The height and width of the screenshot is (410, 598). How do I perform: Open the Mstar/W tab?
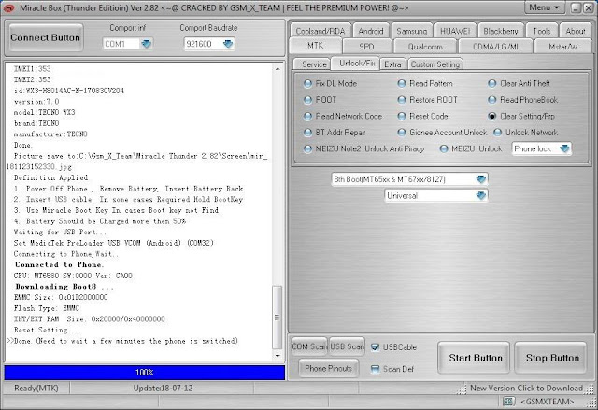click(562, 47)
